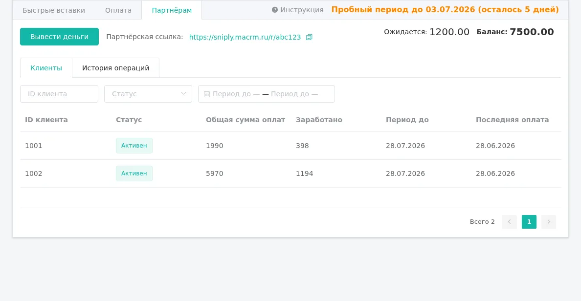Open the Инструкция help link
Screen dimensions: 581x301
(x=302, y=10)
